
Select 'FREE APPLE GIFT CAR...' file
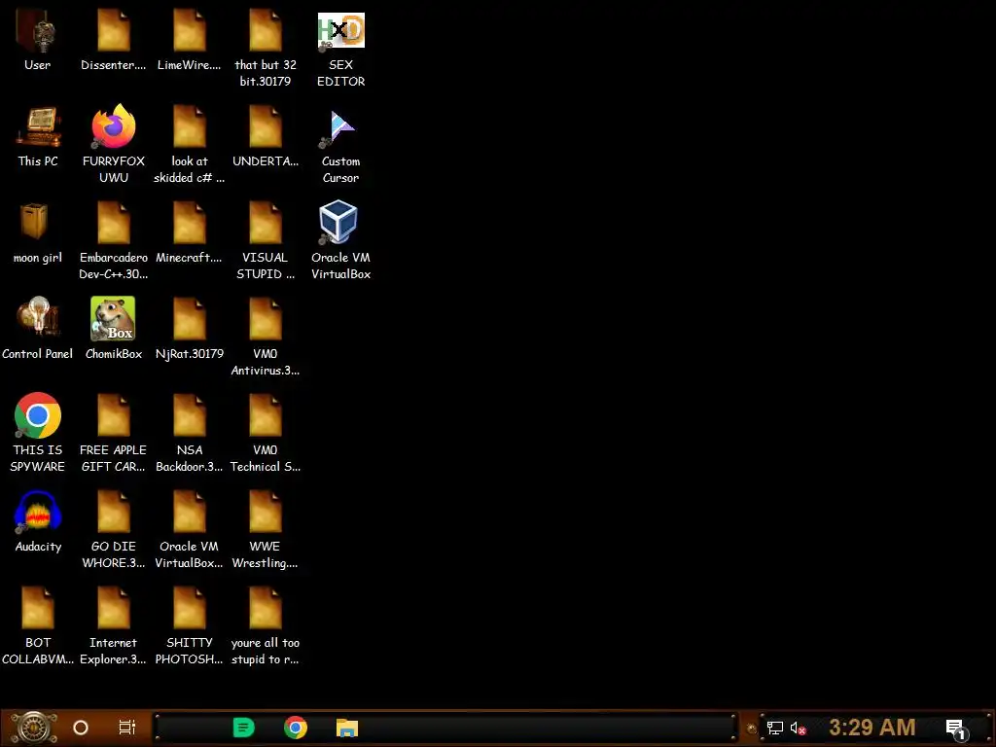[x=113, y=433]
